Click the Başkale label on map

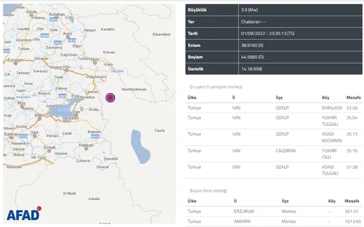(x=94, y=131)
